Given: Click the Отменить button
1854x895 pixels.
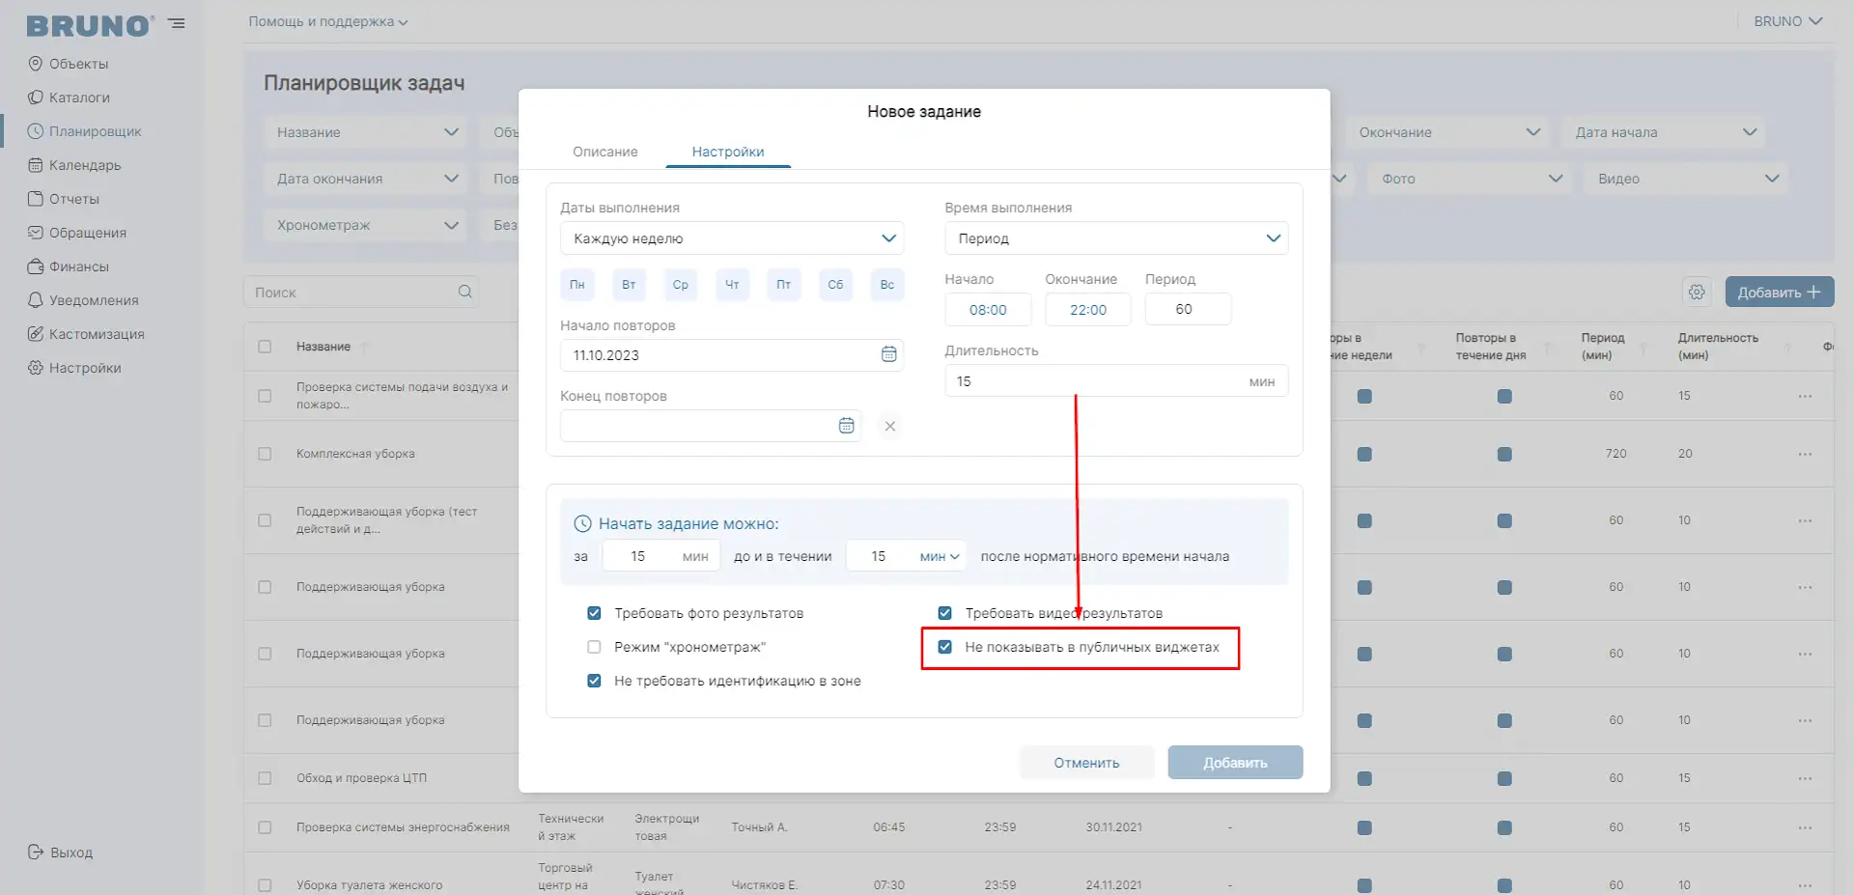Looking at the screenshot, I should tap(1086, 763).
